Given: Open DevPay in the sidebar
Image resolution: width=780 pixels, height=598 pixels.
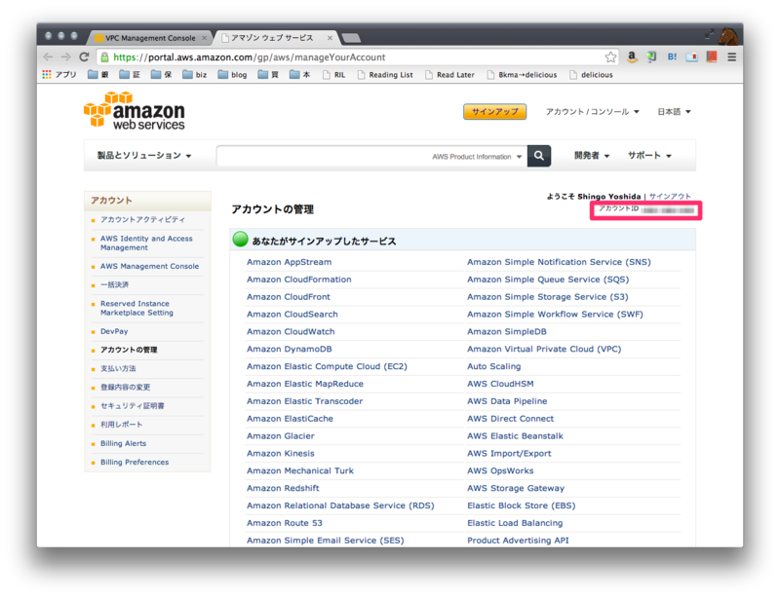Looking at the screenshot, I should 114,331.
